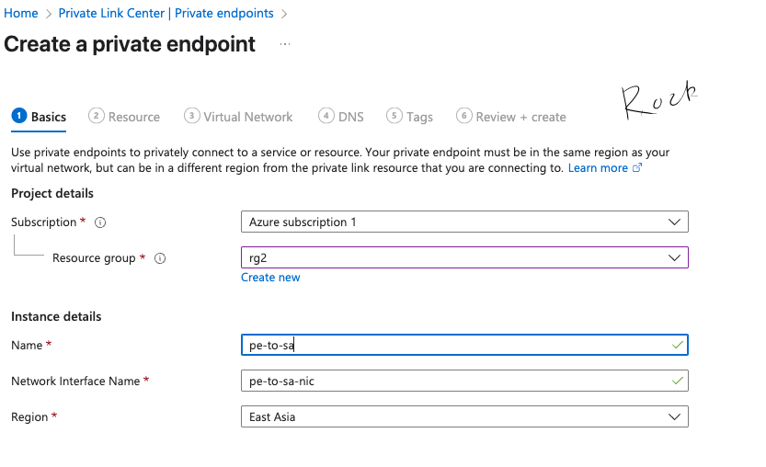Open the Subscription dropdown

tap(463, 222)
